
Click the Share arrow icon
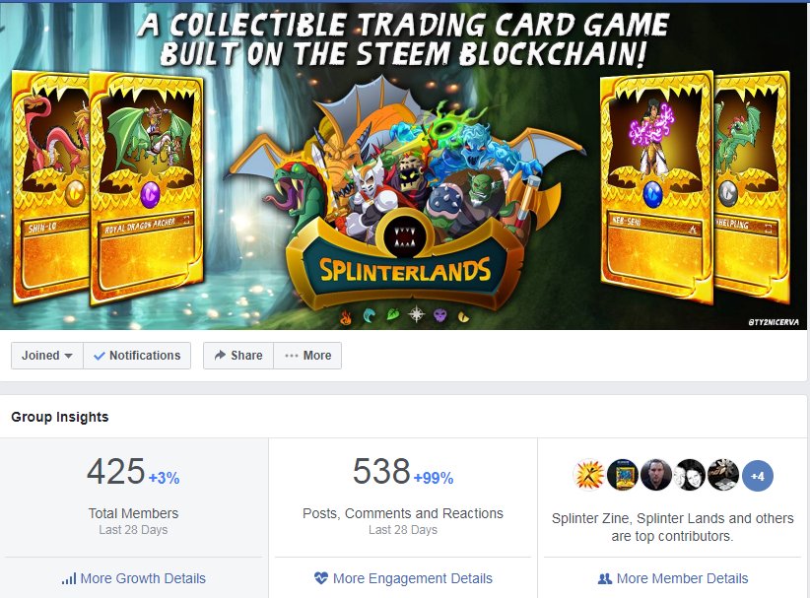(x=220, y=355)
